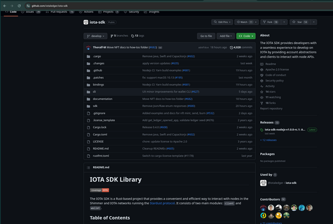The image size is (333, 224).
Task: Click the folder icon beside sdk
Action: point(88,106)
